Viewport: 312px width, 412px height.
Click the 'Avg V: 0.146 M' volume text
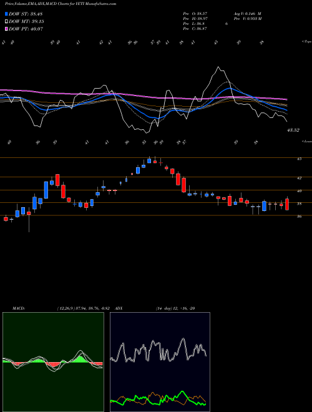(247, 14)
